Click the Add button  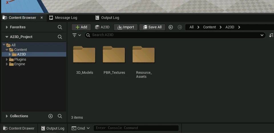81,27
